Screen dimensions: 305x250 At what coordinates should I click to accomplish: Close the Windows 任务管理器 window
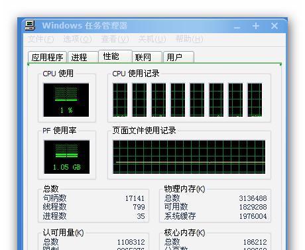pyautogui.click(x=274, y=26)
